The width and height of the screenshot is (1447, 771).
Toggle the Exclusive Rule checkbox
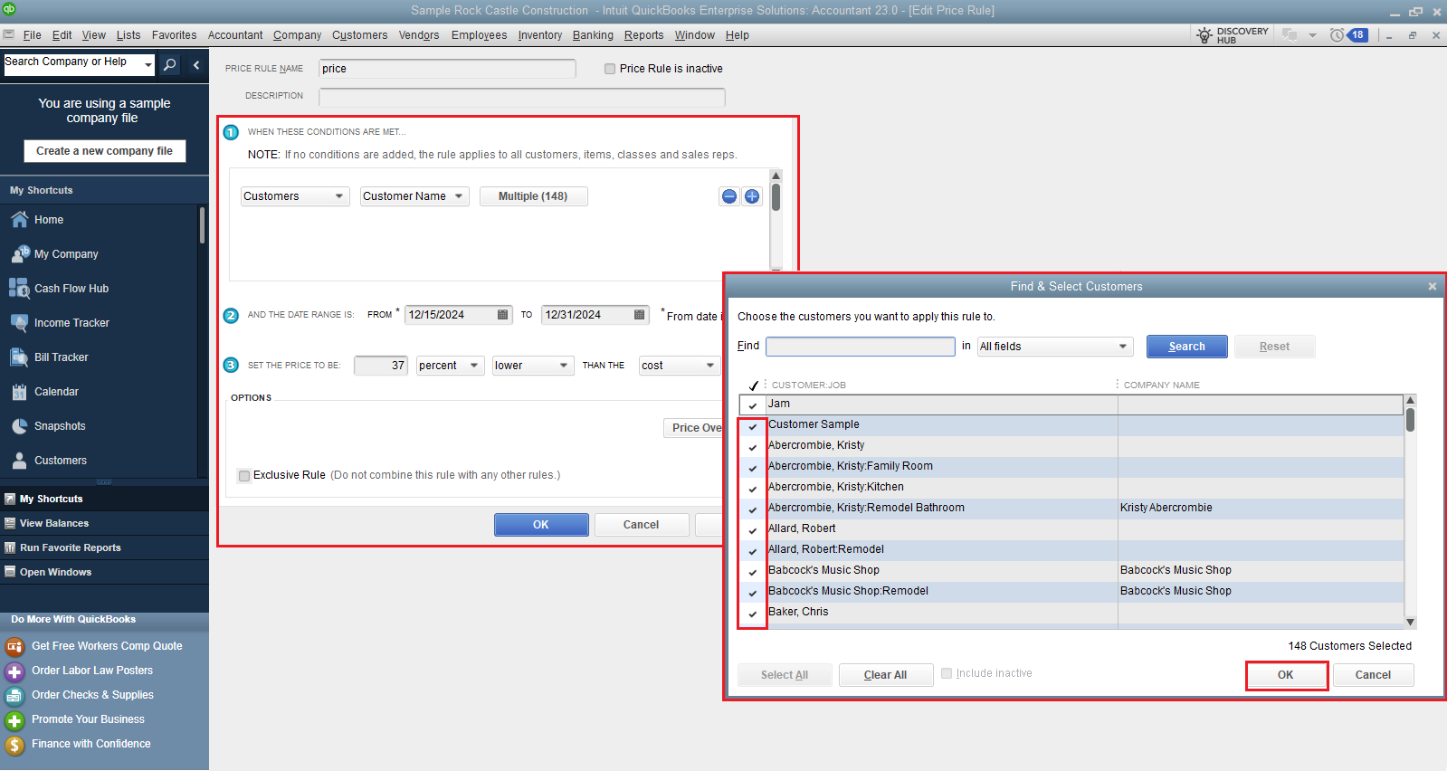tap(244, 476)
